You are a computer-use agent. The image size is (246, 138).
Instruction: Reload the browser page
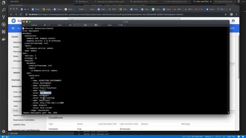tap(20, 15)
